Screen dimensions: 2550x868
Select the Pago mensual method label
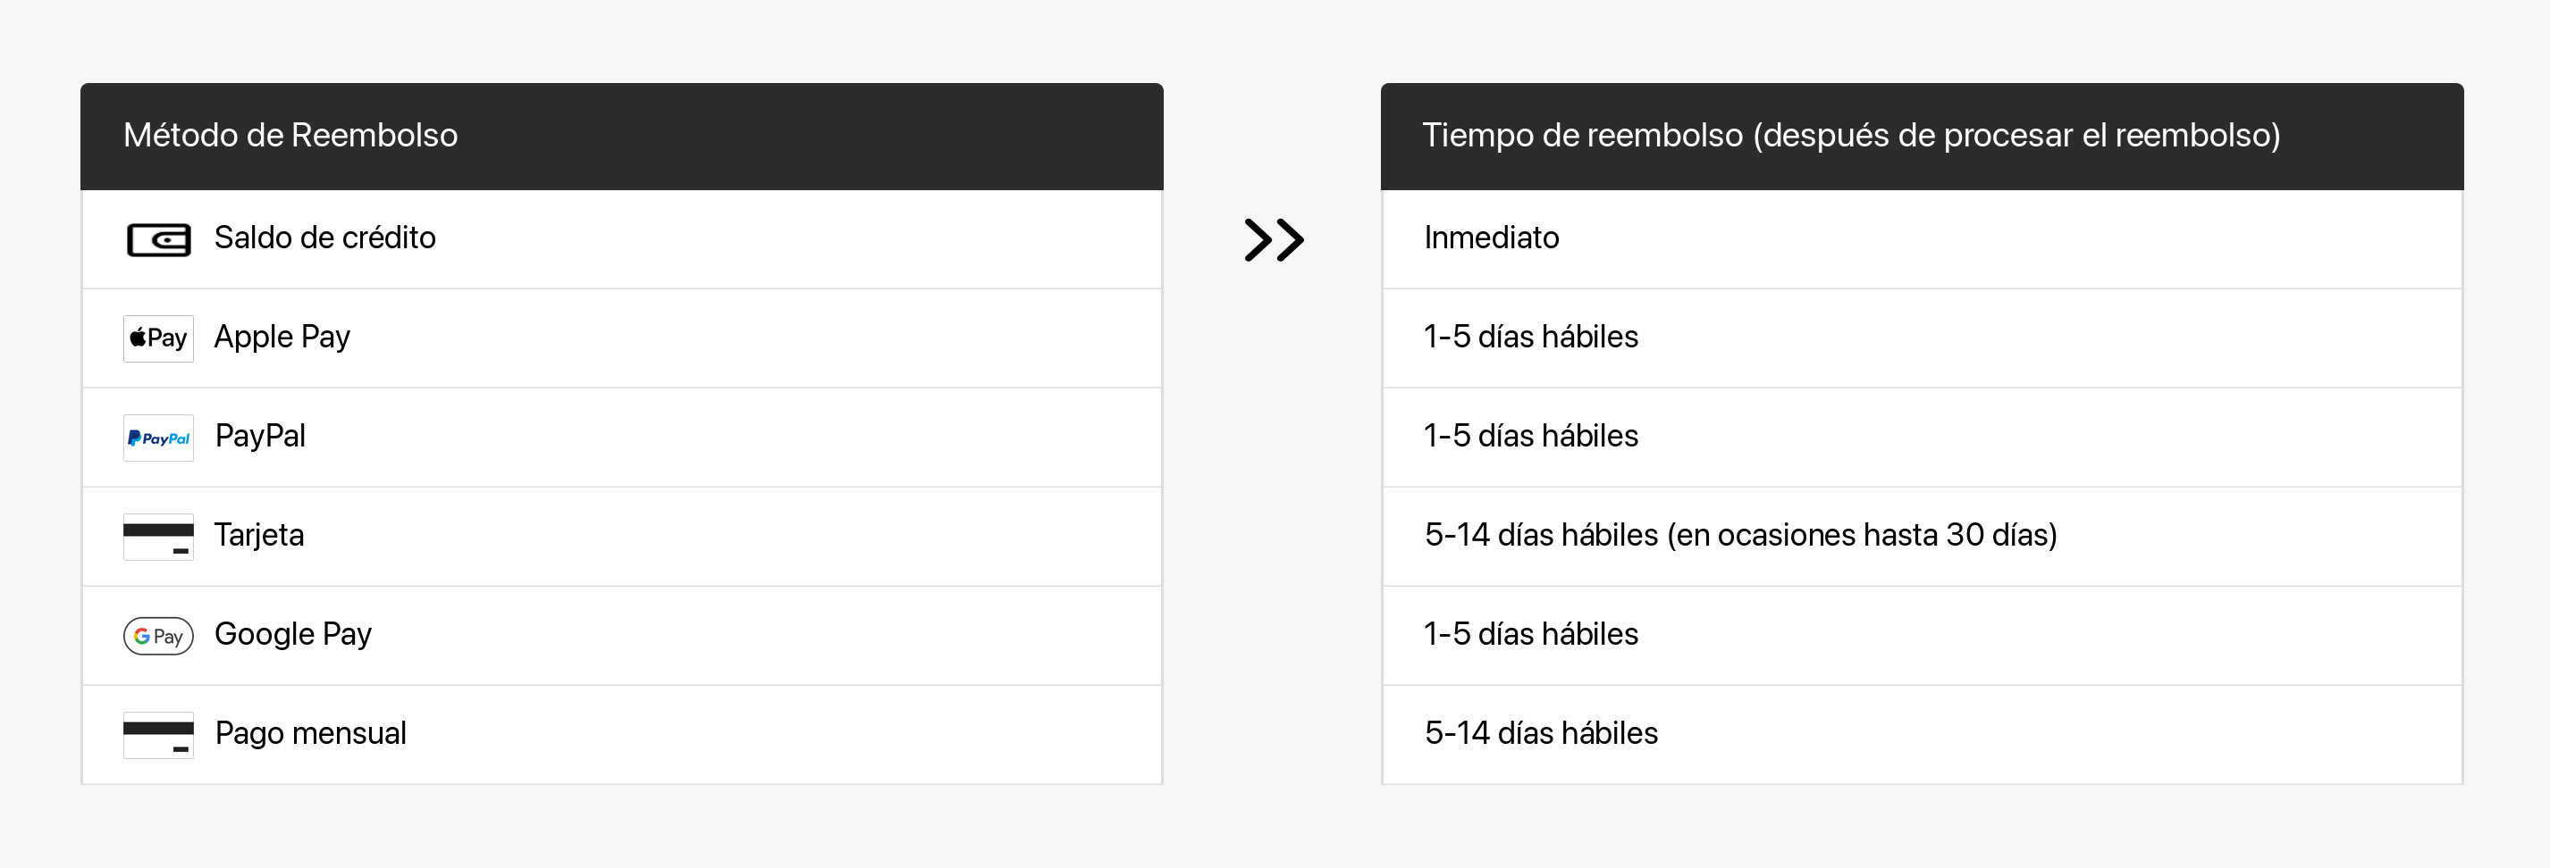pos(311,732)
